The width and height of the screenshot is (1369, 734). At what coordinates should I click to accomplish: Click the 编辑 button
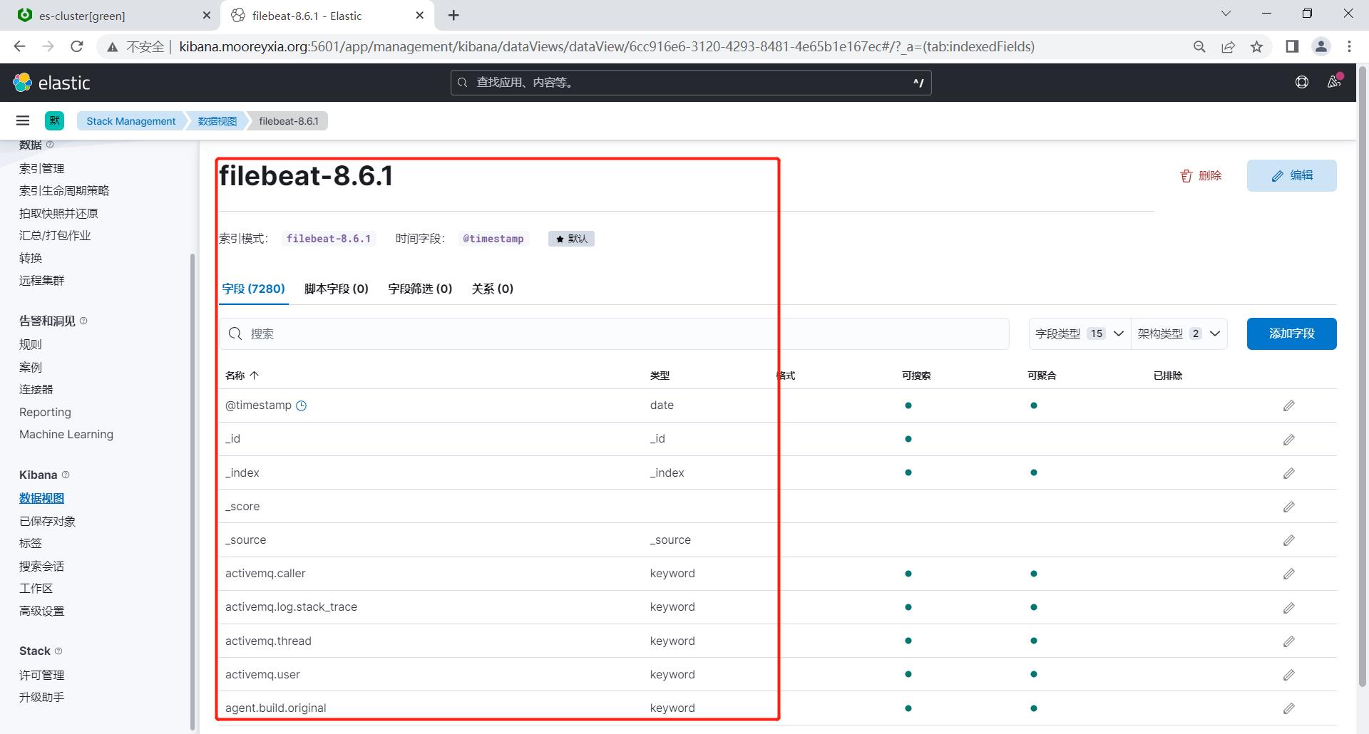pyautogui.click(x=1291, y=175)
